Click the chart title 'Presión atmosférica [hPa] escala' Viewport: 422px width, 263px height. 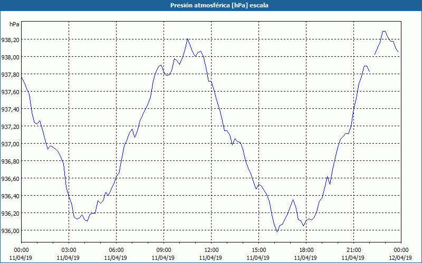coord(219,5)
